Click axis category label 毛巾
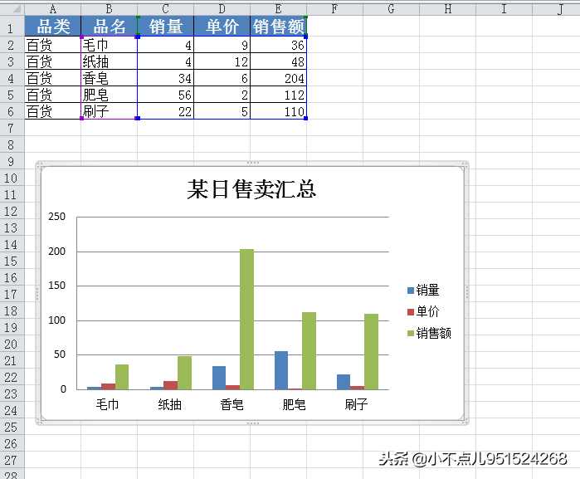Viewport: 580px width, 479px height. coord(107,404)
